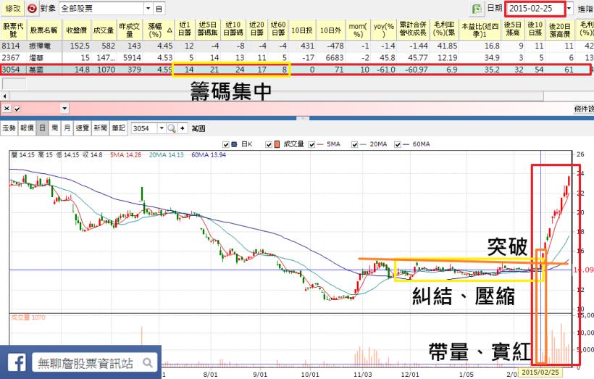Uncheck the 成交量 volume checkbox
The image size is (594, 379).
(269, 144)
